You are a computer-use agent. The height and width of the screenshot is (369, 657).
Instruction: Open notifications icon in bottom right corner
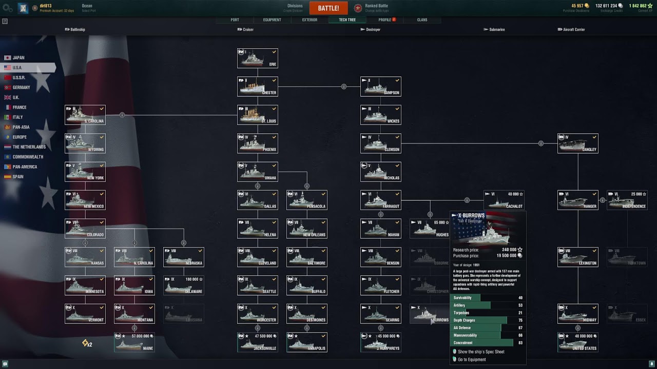652,364
